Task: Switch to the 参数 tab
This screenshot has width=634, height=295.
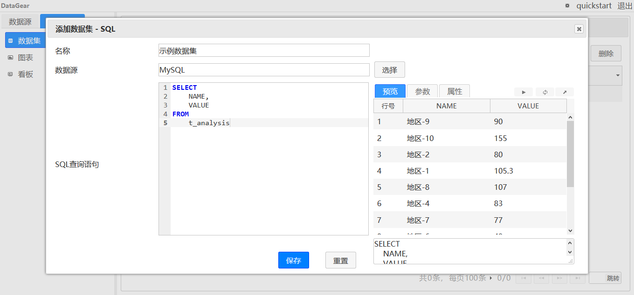Action: [x=422, y=91]
